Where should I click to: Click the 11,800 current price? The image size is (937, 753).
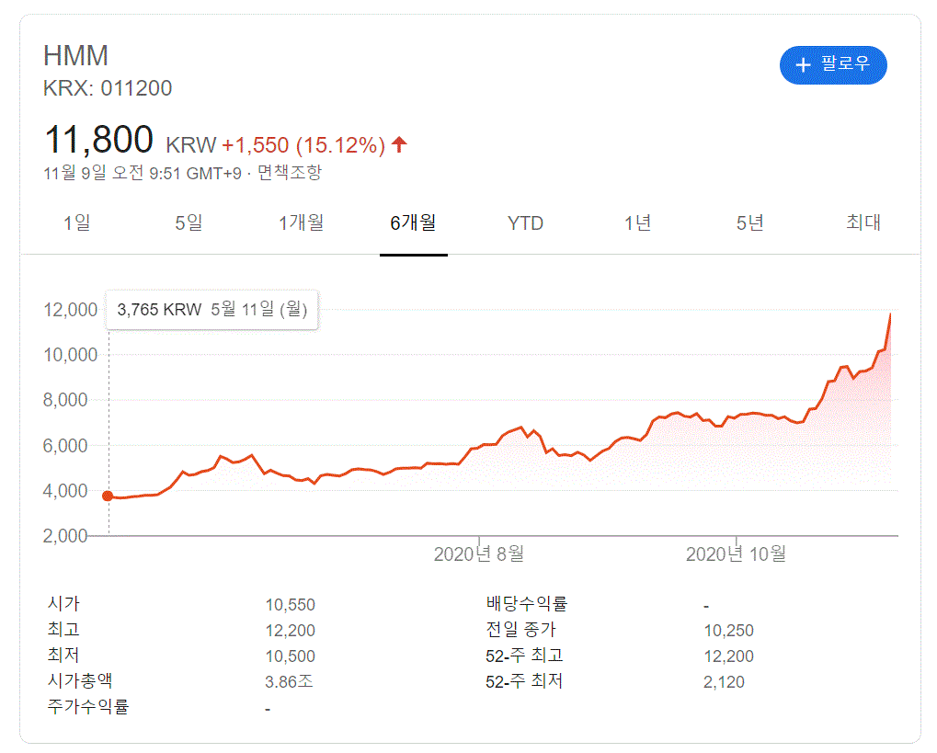point(98,140)
